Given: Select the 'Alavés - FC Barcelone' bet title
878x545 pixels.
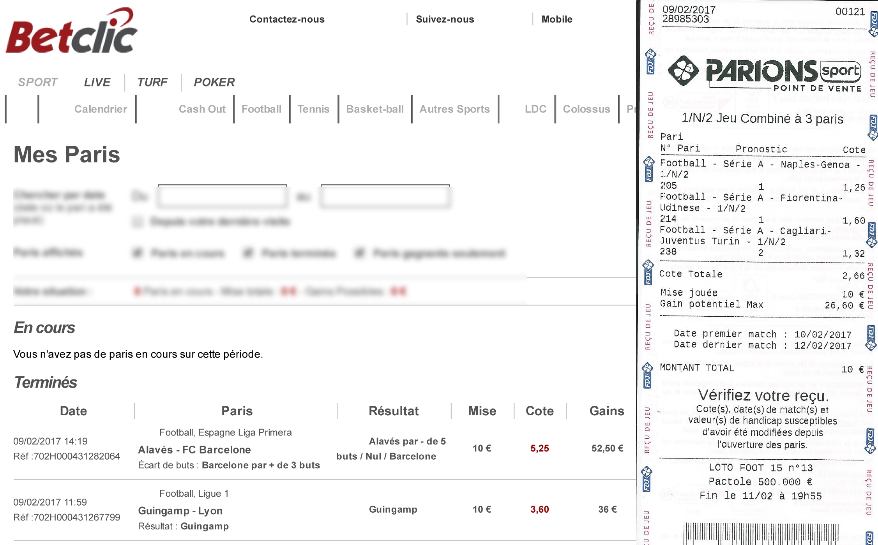Looking at the screenshot, I should [x=194, y=450].
